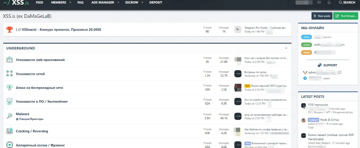Click the New posts button
This screenshot has width=360, height=148.
(x=321, y=16)
